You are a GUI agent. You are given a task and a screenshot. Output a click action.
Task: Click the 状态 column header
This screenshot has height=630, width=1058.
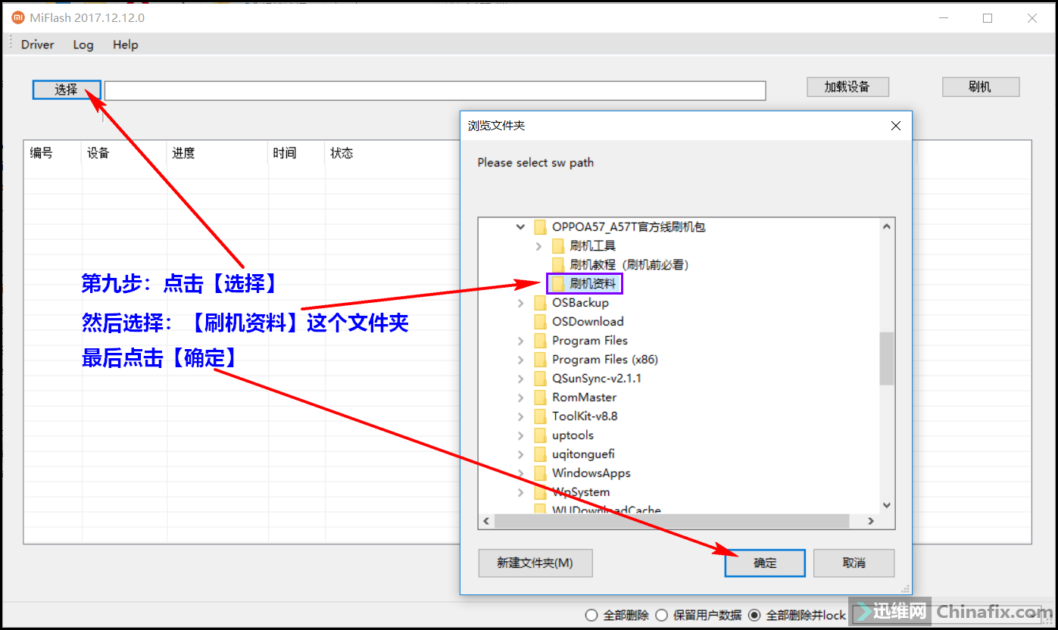[x=342, y=154]
